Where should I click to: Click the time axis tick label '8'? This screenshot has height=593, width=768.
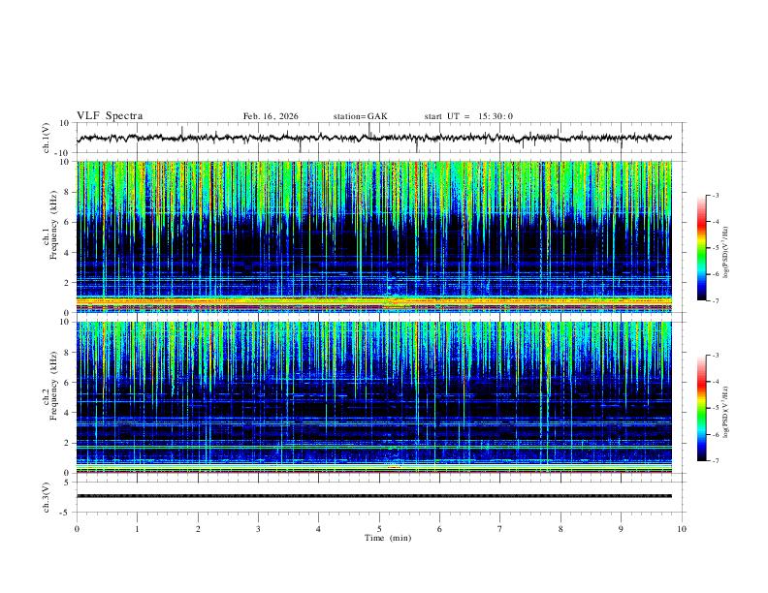click(560, 529)
